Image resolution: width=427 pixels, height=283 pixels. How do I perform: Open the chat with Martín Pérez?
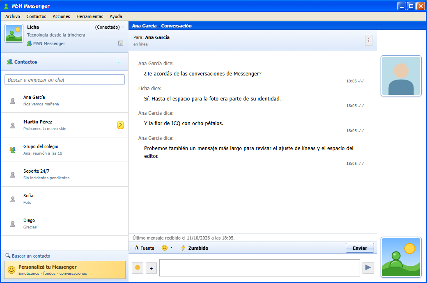pos(65,125)
